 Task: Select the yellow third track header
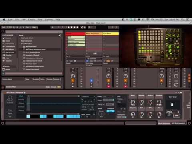pos(111,34)
